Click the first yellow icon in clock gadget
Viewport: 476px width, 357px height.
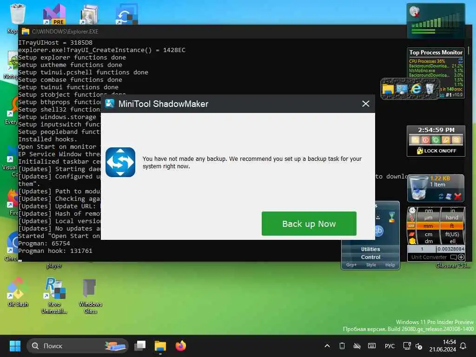coord(415,140)
